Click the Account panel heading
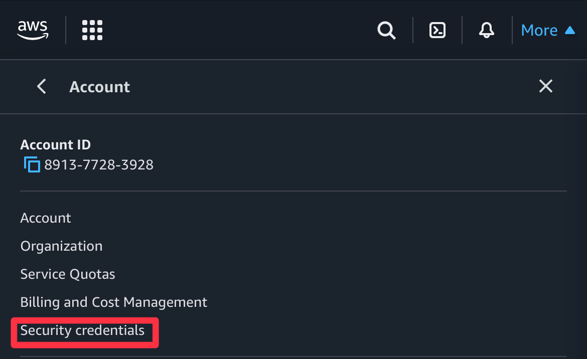Image resolution: width=587 pixels, height=359 pixels. click(99, 87)
